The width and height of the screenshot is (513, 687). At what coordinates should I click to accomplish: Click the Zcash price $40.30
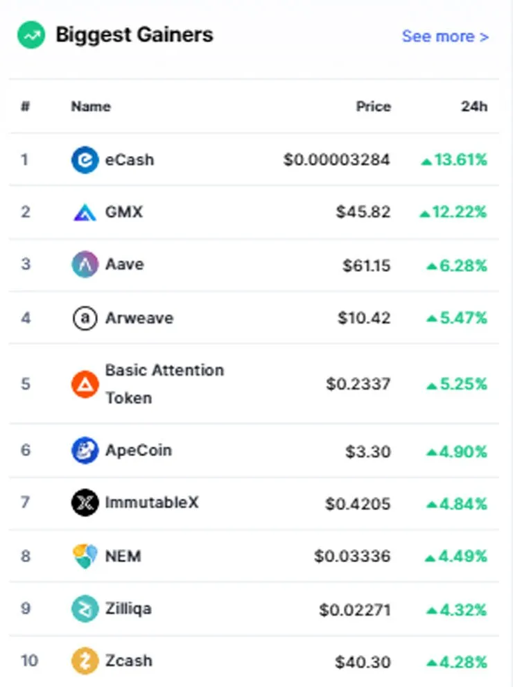(x=363, y=662)
